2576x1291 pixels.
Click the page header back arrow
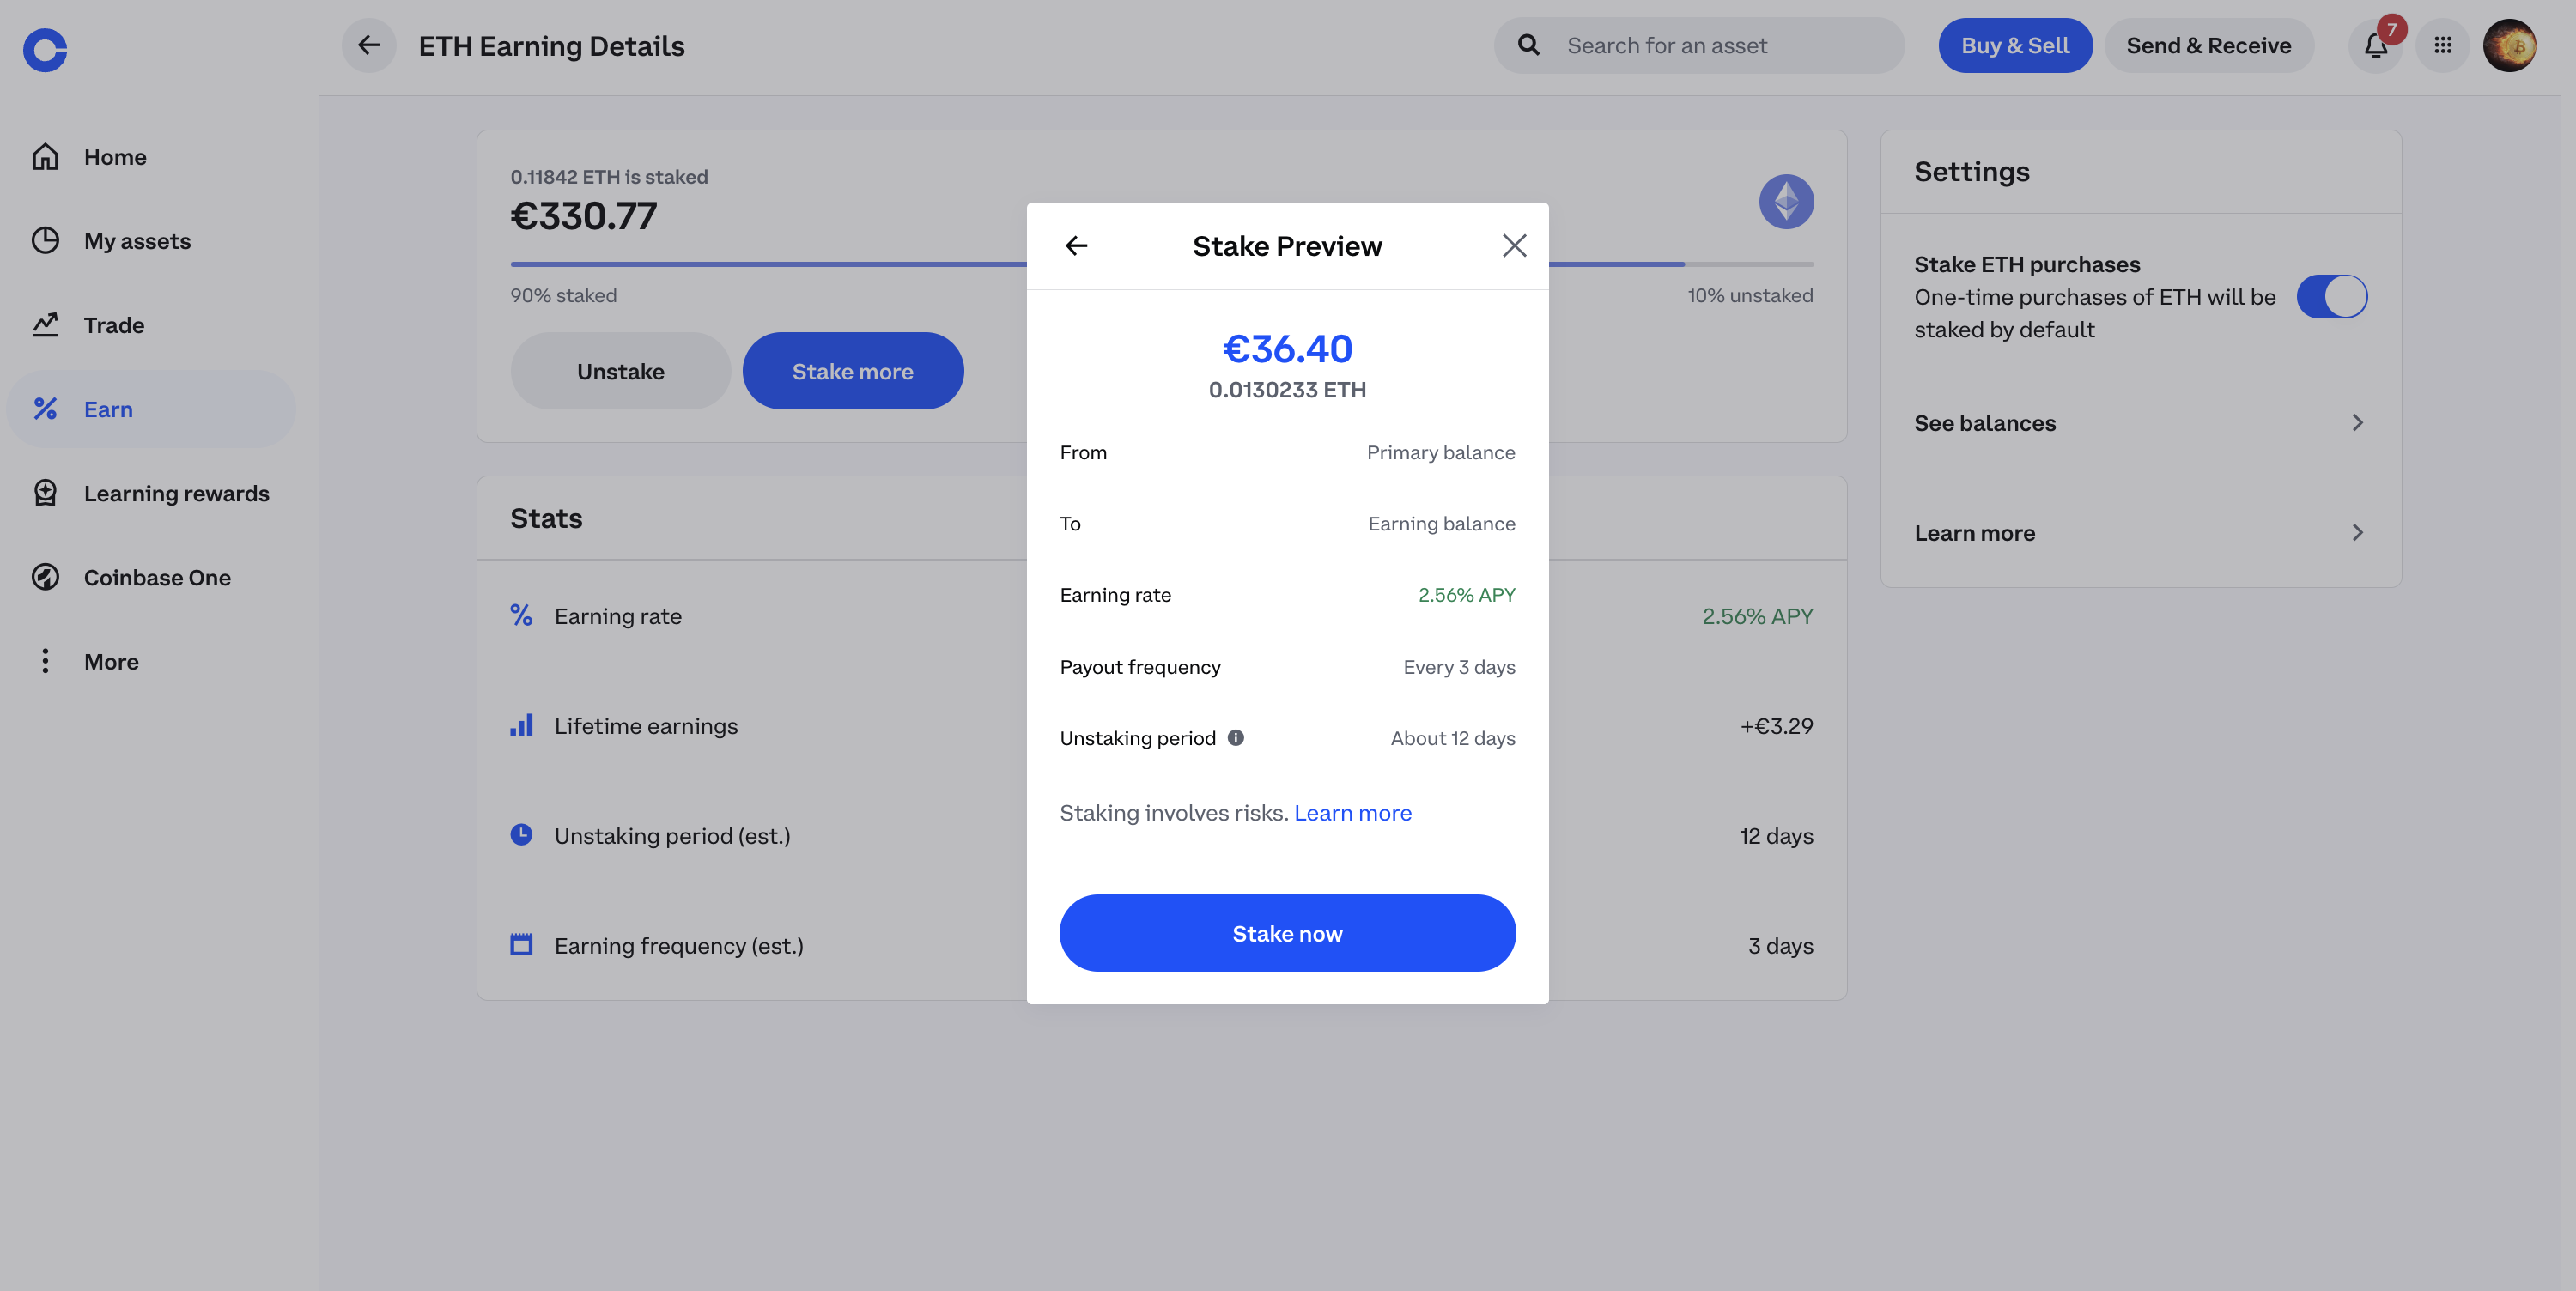[x=369, y=46]
